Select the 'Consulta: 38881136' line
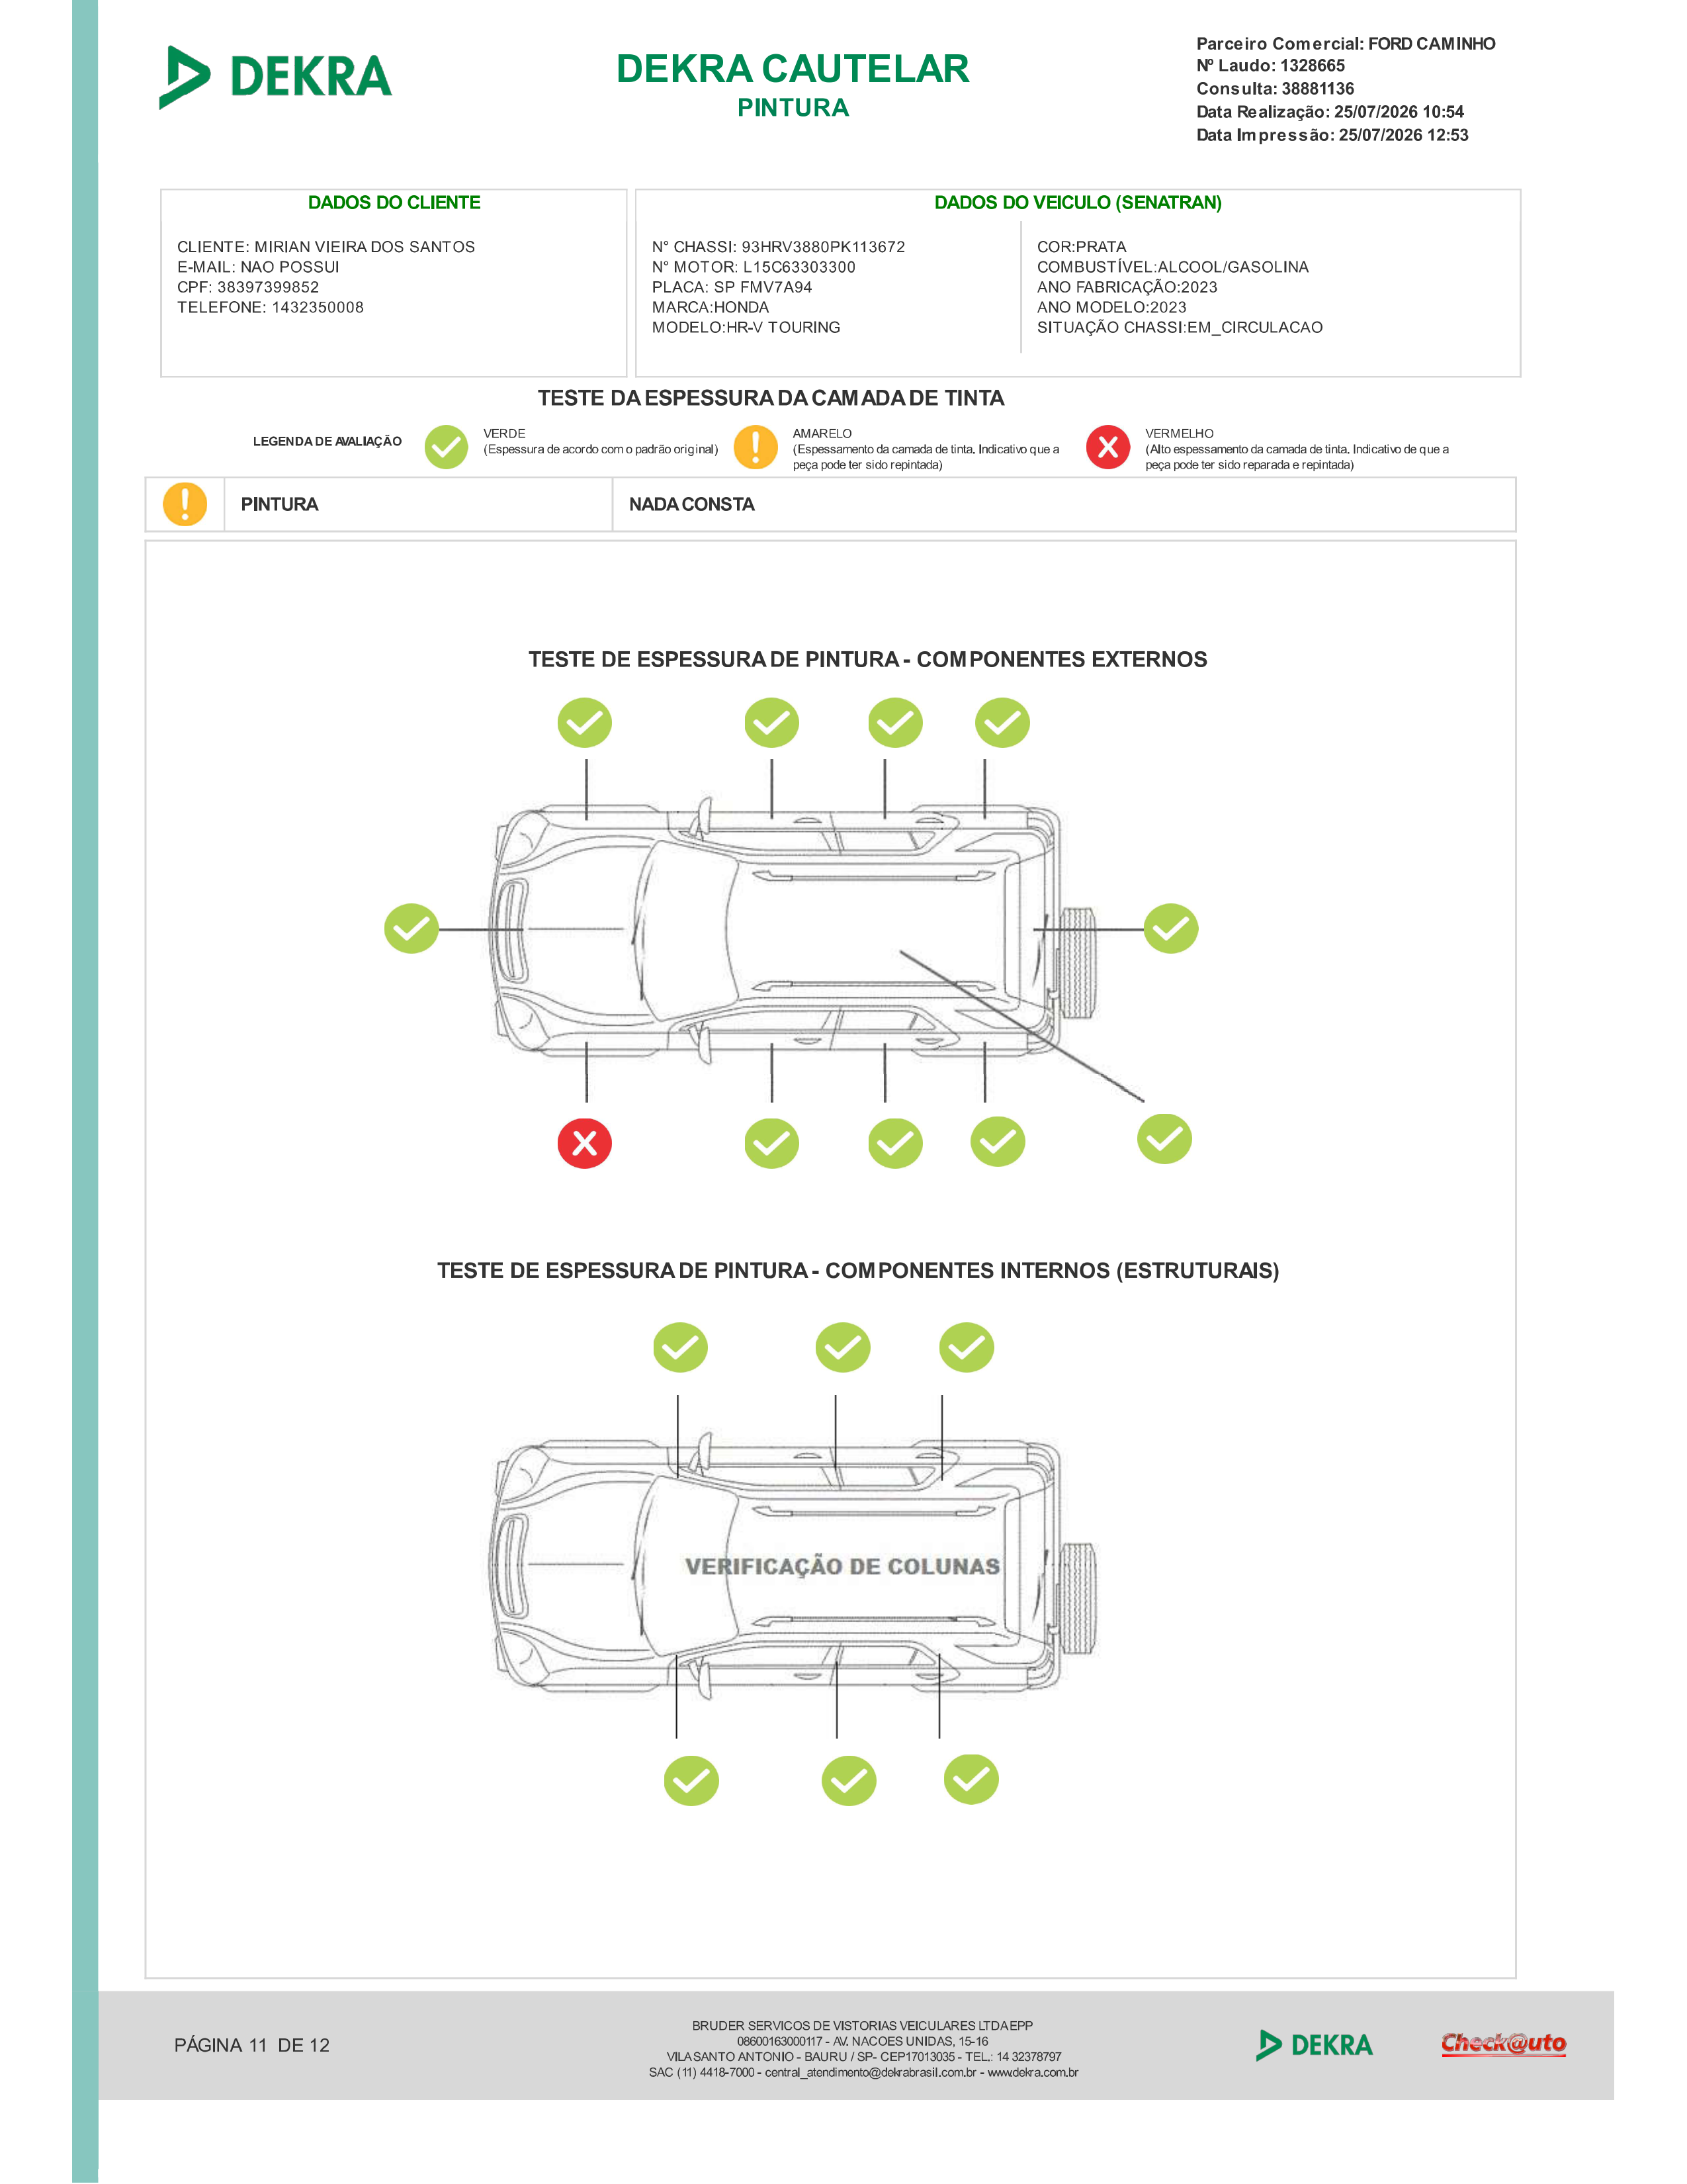 1276,89
